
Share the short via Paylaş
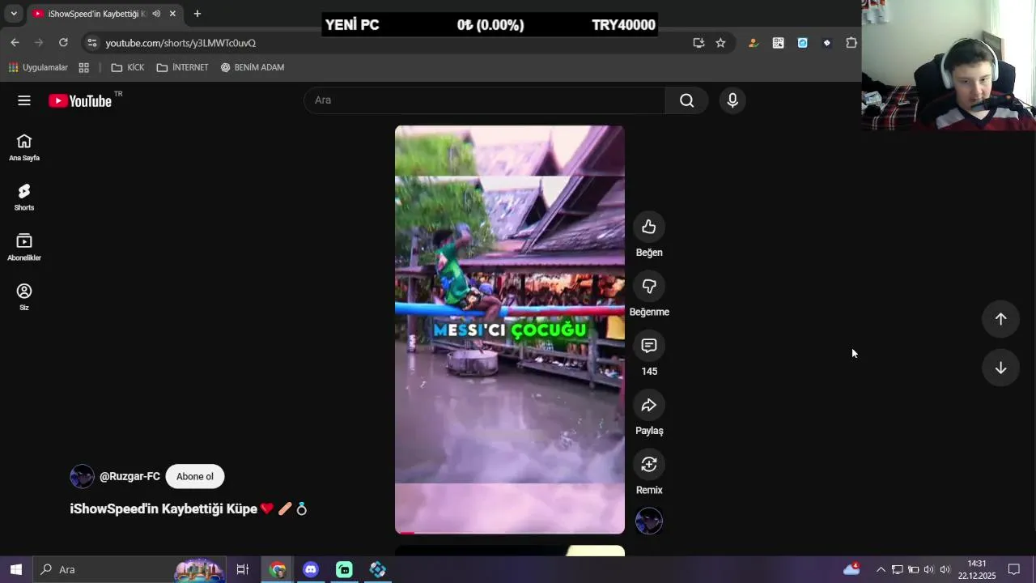click(649, 405)
